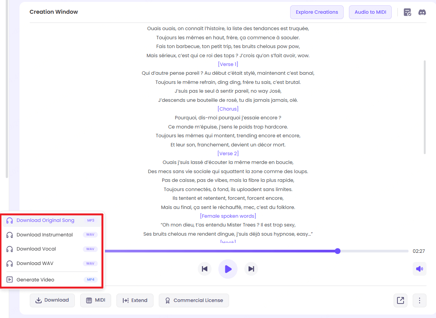This screenshot has width=436, height=318.
Task: Open the Discord icon in the header
Action: 422,12
